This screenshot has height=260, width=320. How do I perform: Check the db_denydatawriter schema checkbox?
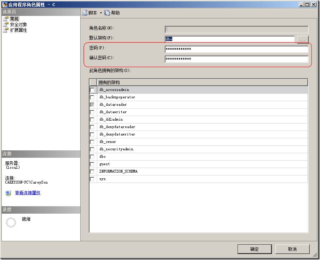tap(92, 134)
